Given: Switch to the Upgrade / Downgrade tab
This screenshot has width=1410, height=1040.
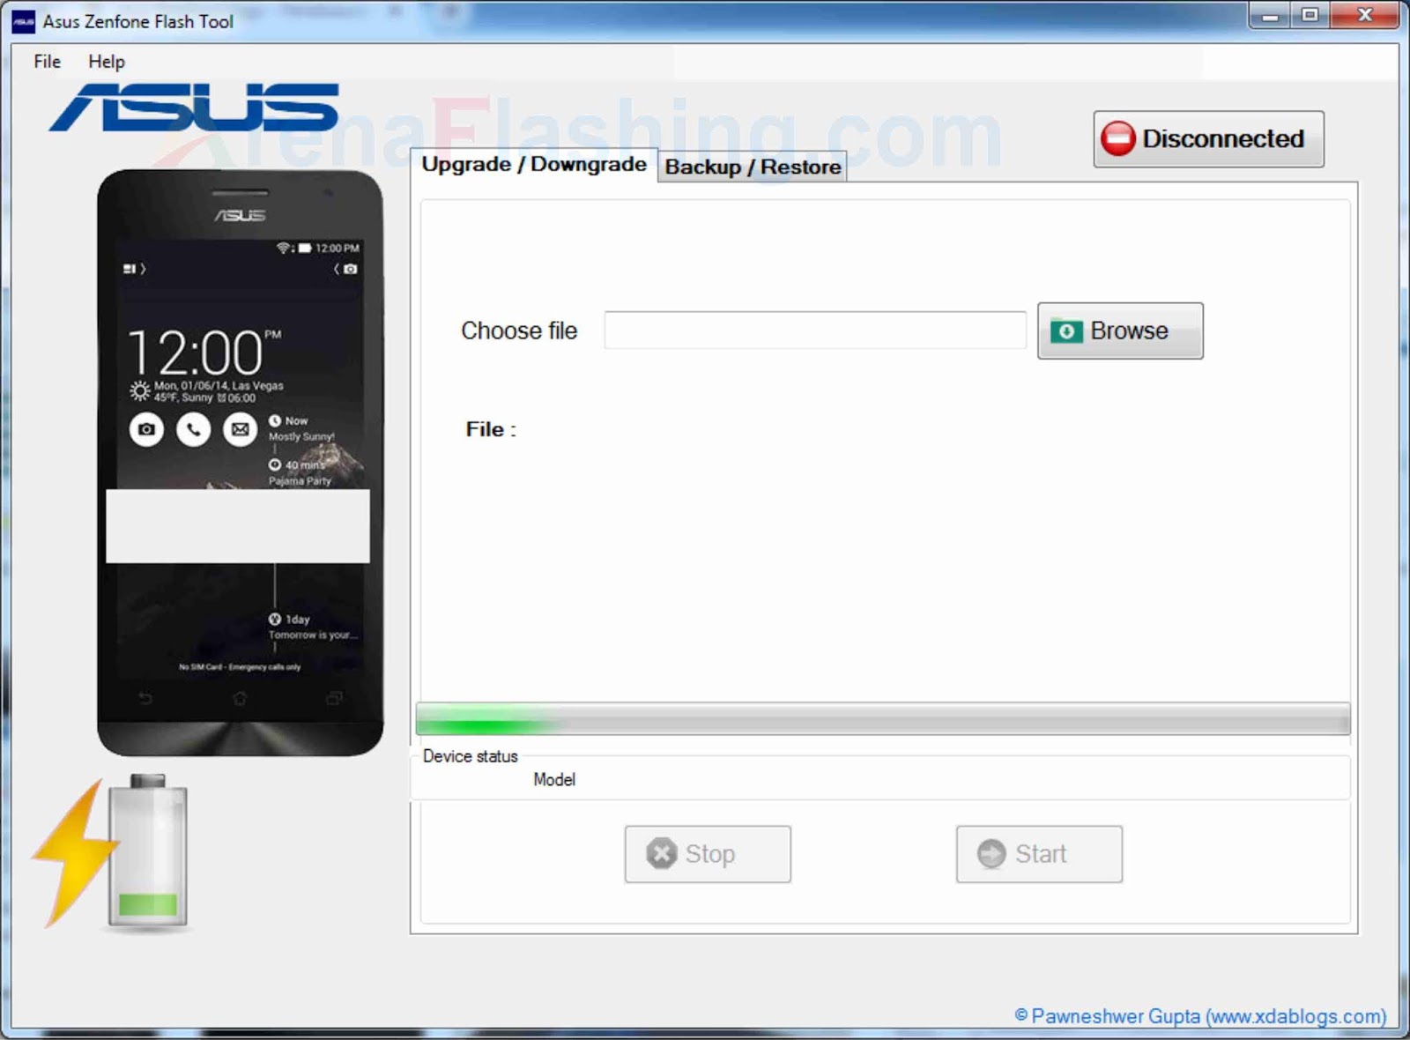Looking at the screenshot, I should click(534, 165).
